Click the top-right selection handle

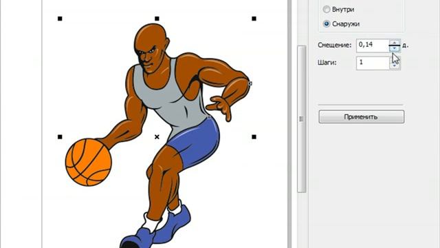coord(254,19)
